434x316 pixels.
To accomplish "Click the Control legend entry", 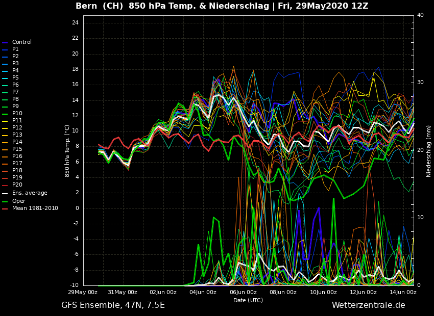I will point(21,42).
